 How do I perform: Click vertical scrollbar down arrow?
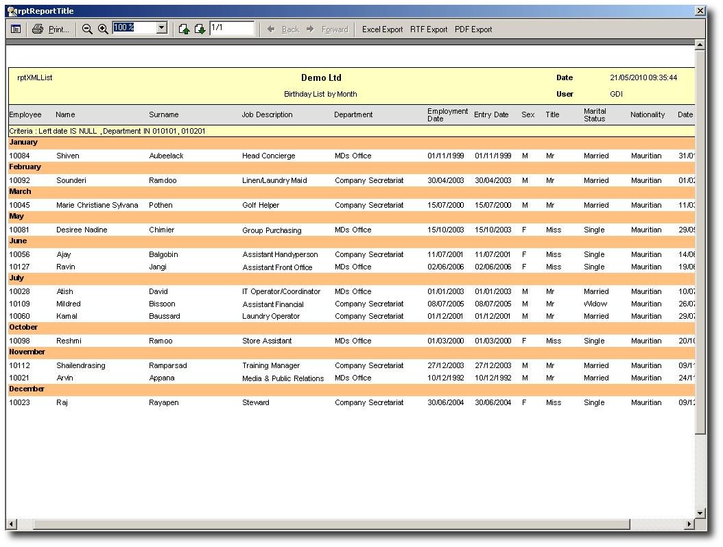[700, 513]
